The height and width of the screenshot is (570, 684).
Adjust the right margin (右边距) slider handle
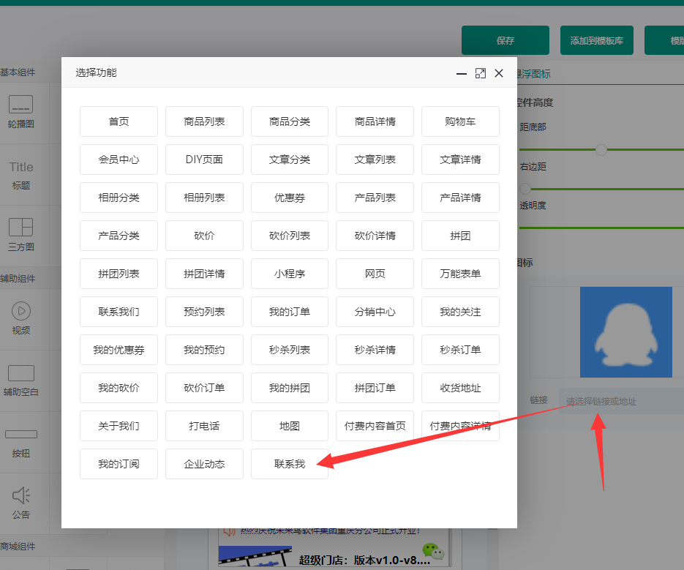[x=525, y=188]
